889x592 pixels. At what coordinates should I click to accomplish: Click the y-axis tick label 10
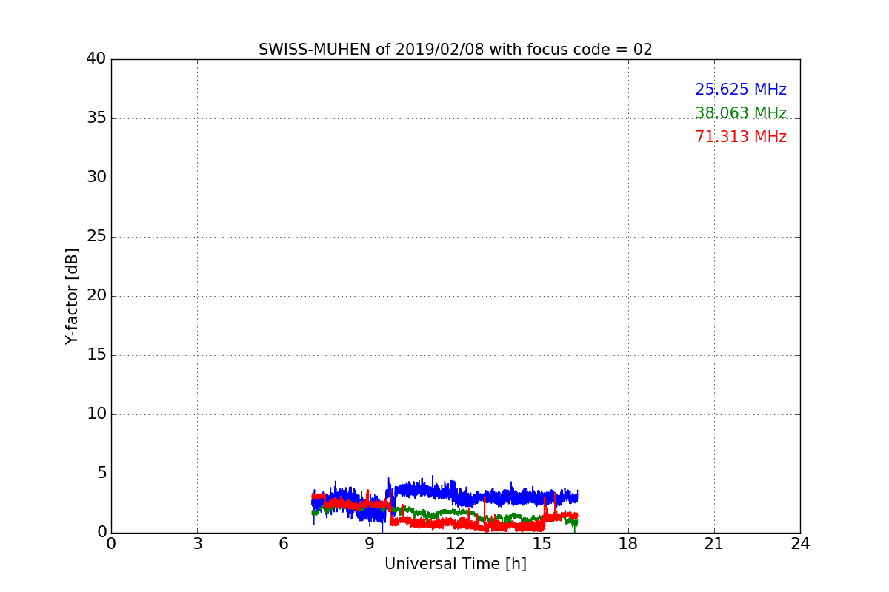point(96,414)
